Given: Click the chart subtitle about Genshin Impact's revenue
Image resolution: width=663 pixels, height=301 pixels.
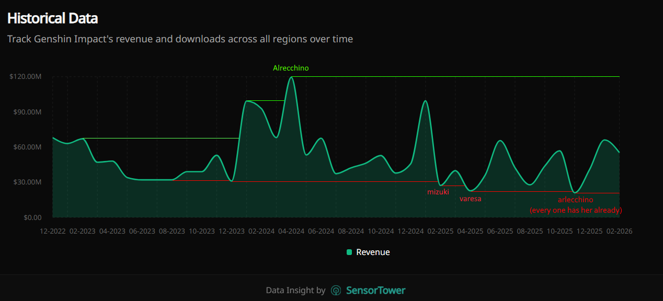Looking at the screenshot, I should point(180,39).
